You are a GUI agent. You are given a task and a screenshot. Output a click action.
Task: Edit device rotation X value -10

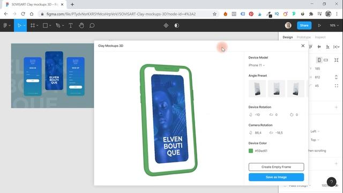tap(257, 115)
